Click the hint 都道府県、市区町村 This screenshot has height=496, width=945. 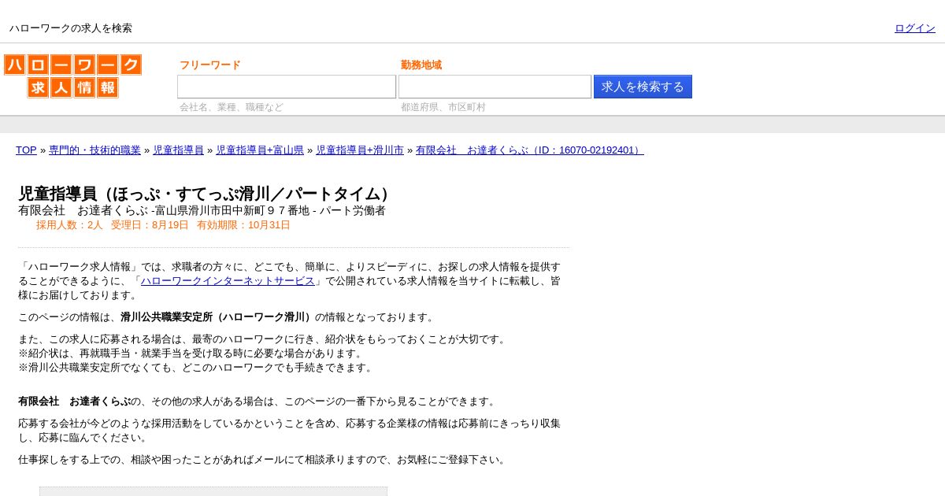443,107
